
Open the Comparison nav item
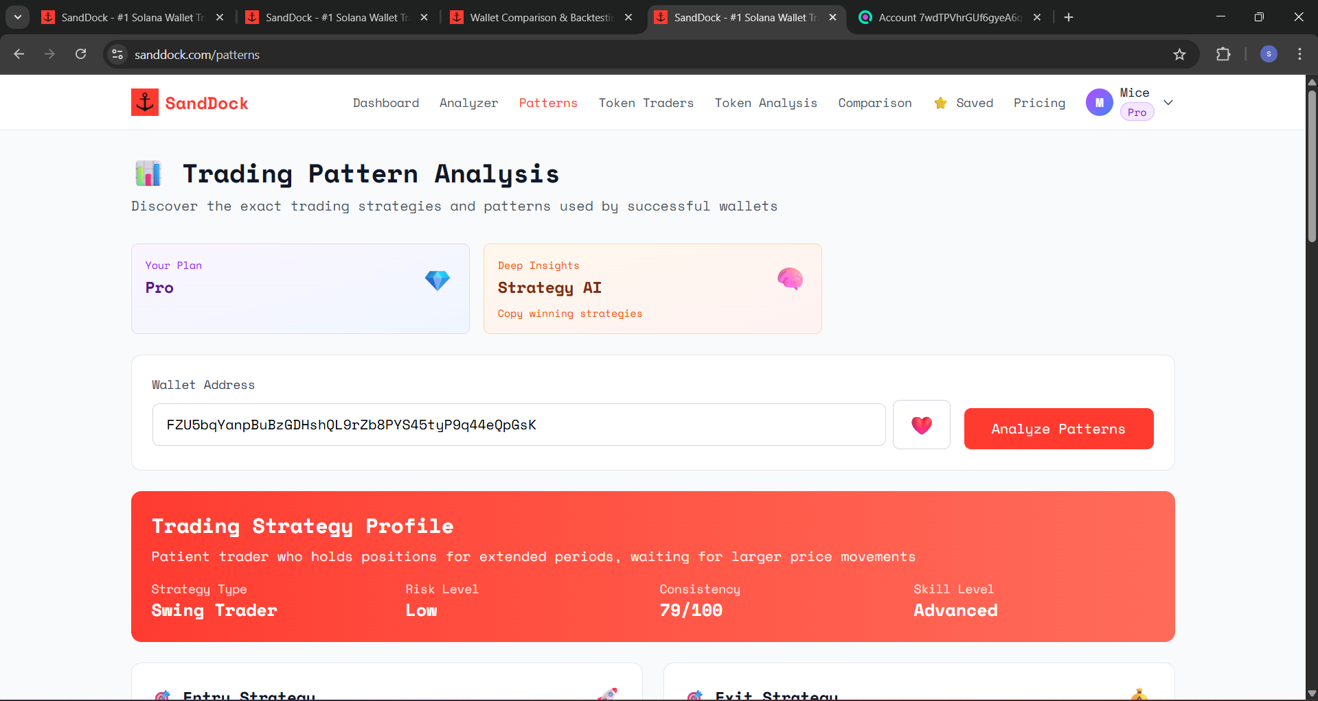tap(875, 103)
